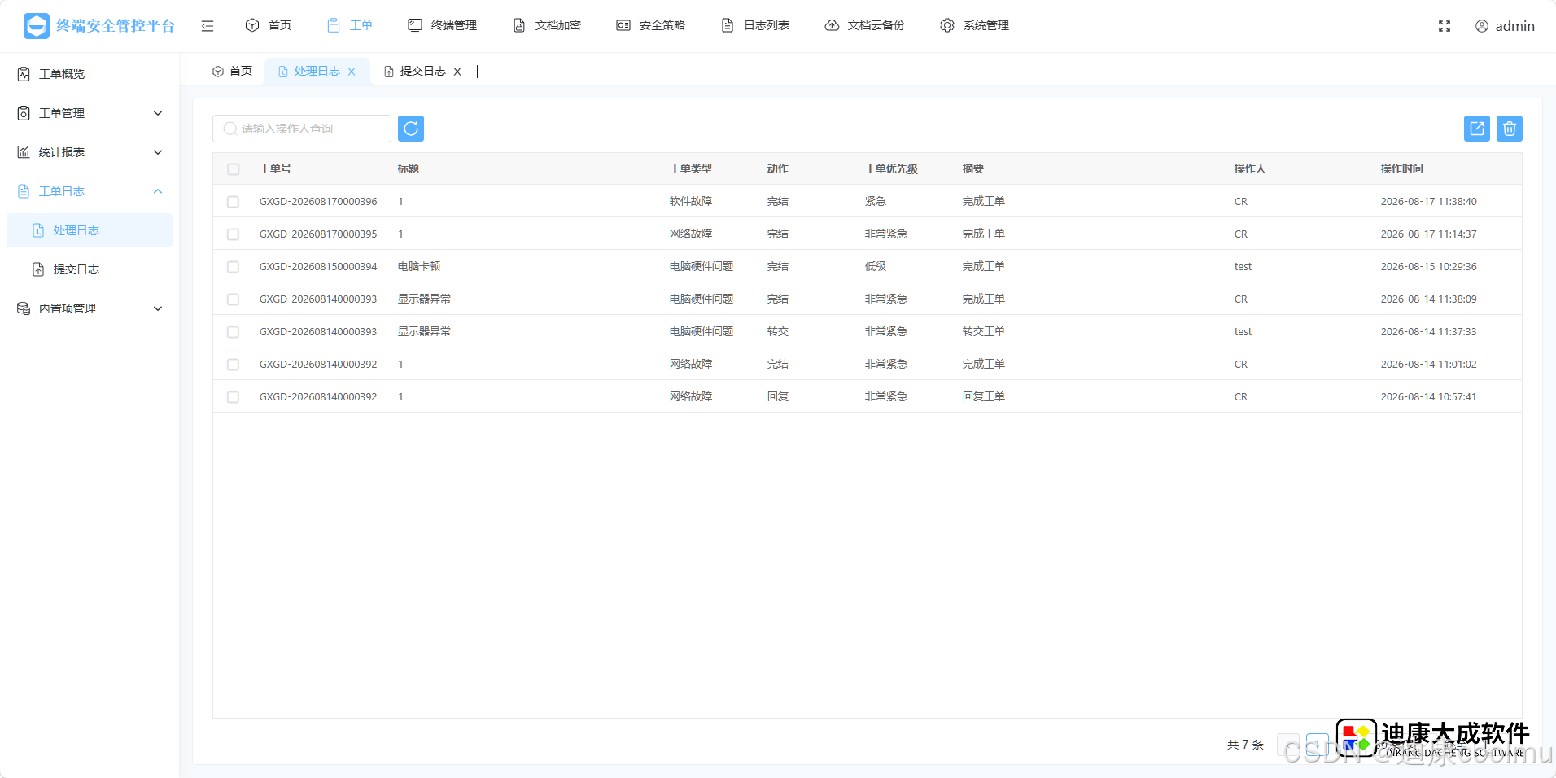This screenshot has width=1556, height=778.
Task: Check the row GXGD-202608170000396
Action: click(234, 202)
